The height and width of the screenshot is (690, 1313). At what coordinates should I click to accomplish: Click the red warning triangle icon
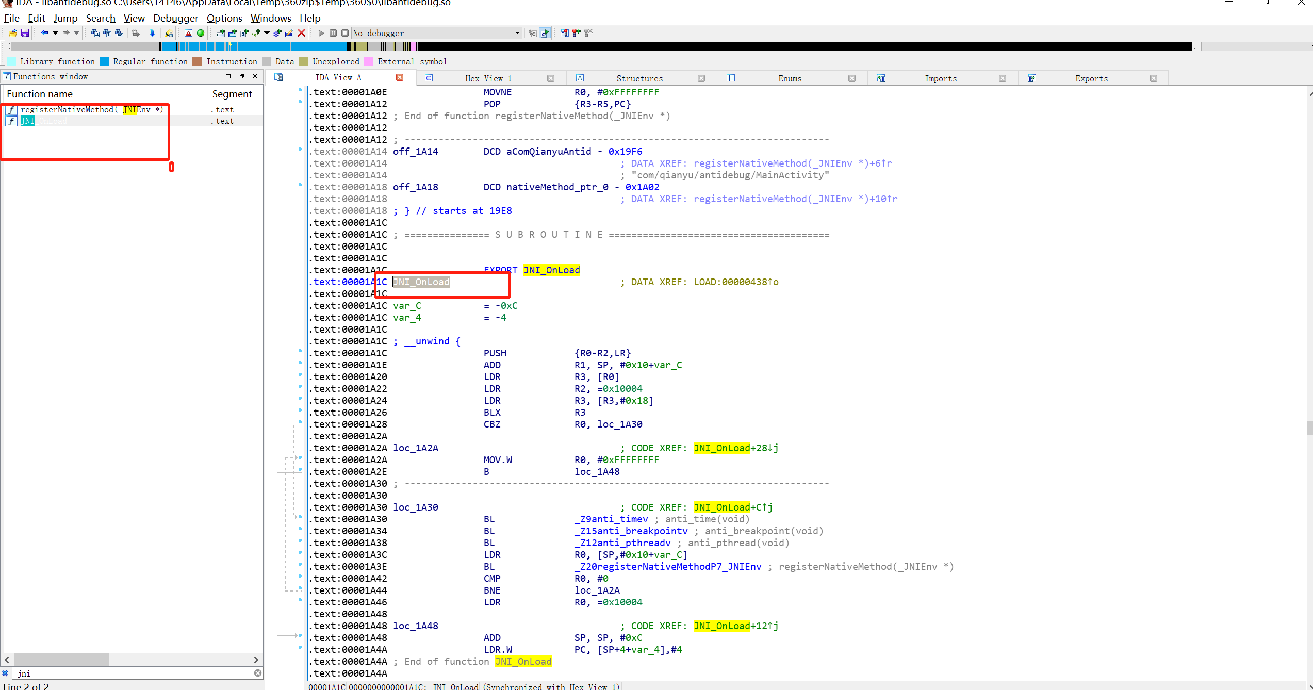189,33
